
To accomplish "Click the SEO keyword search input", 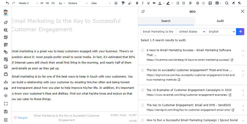I will coord(158,32).
